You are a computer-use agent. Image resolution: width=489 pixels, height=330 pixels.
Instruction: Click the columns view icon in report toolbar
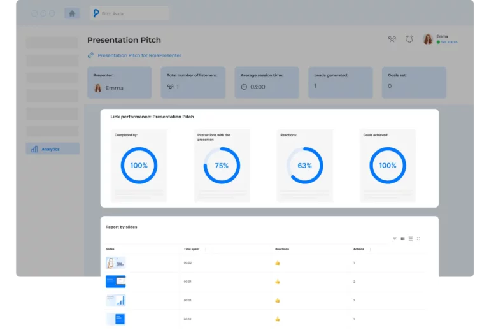coord(402,239)
